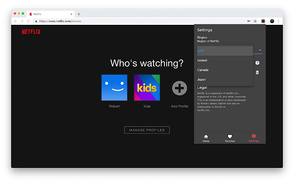Open a new browser tab with plus

click(79, 14)
